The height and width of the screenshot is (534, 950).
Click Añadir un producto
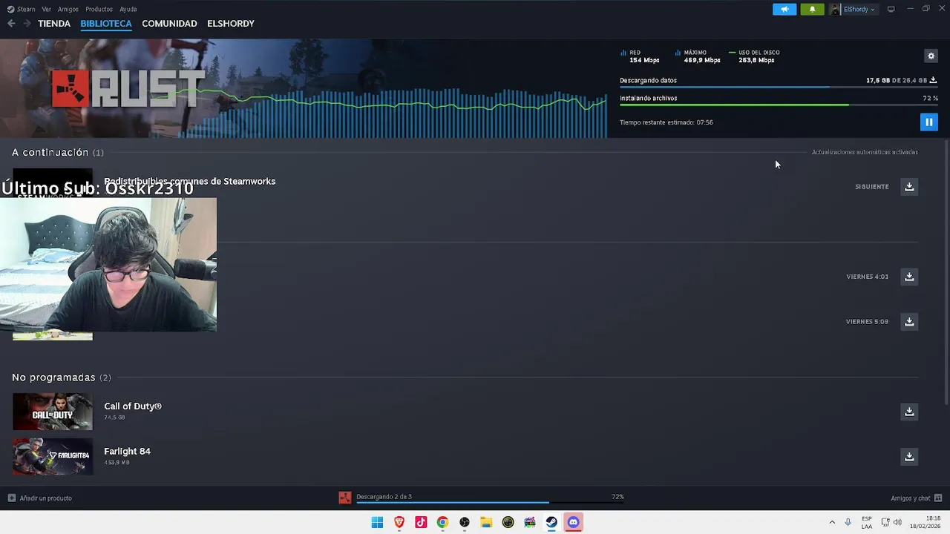46,498
